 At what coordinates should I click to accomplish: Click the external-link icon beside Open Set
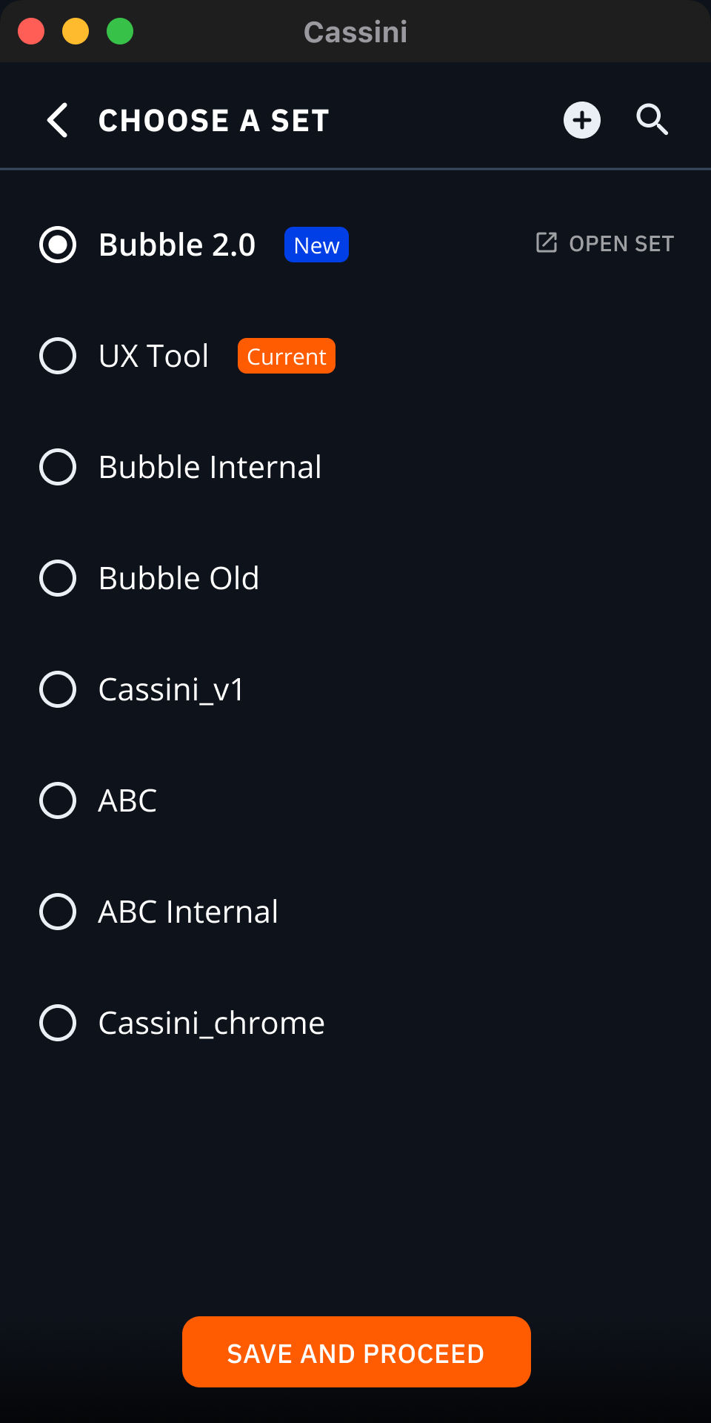[547, 242]
